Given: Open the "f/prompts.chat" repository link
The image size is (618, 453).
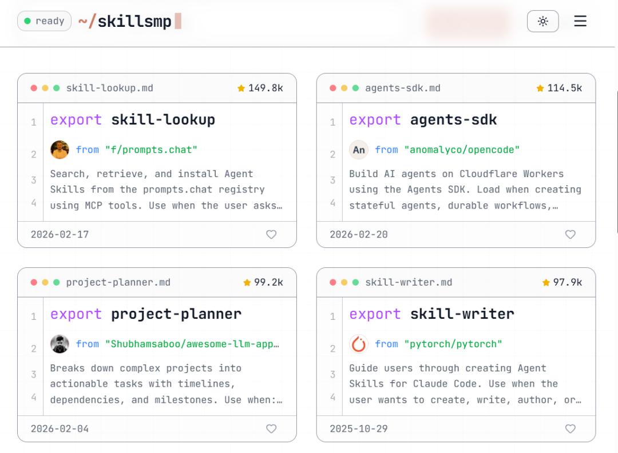Looking at the screenshot, I should (x=151, y=150).
